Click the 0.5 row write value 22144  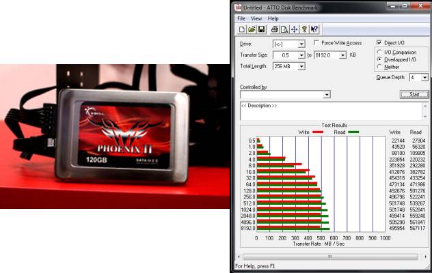(398, 141)
